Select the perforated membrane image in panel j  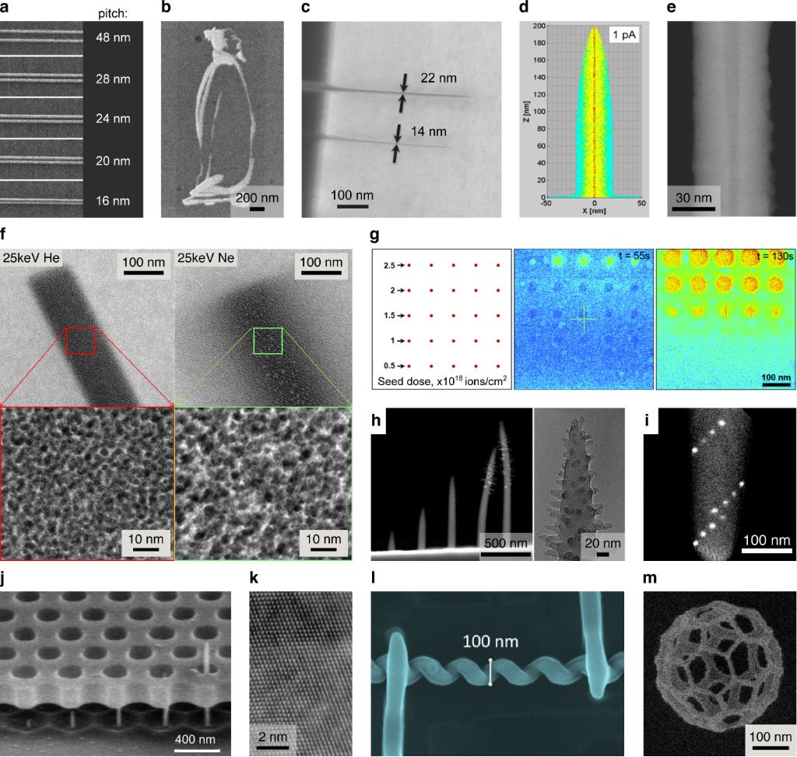[115, 661]
